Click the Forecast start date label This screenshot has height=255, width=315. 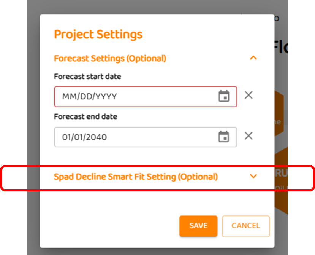point(87,76)
